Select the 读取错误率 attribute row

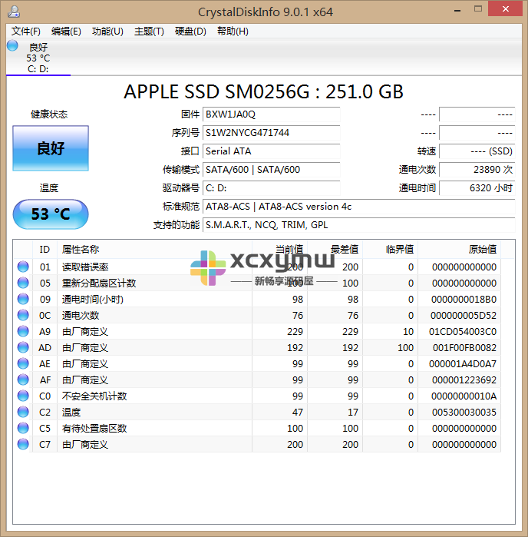(x=257, y=267)
